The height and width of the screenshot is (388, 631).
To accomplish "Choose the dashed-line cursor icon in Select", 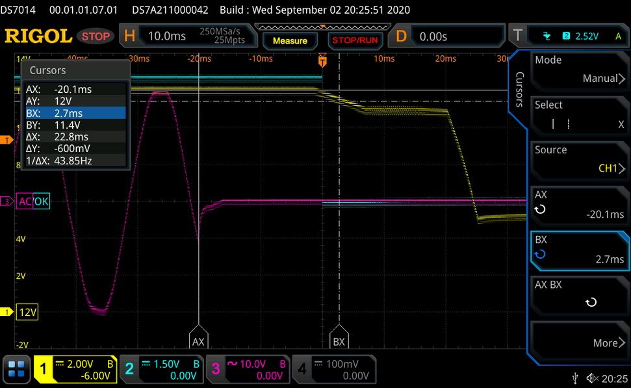I will pyautogui.click(x=568, y=123).
